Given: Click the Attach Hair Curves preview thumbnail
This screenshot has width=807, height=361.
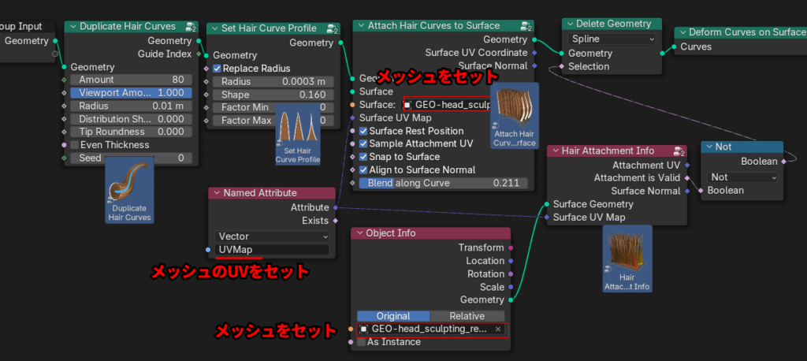Looking at the screenshot, I should pos(514,116).
